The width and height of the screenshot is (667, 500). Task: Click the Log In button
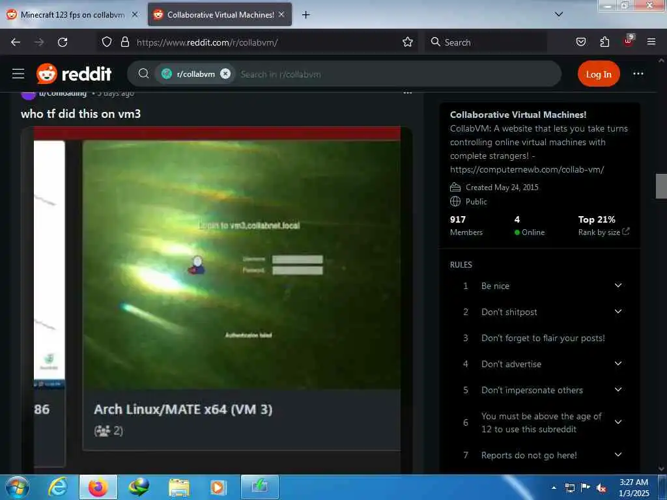coord(599,74)
